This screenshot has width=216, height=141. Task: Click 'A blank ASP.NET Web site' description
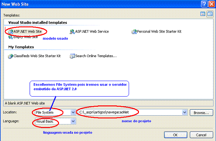(x=25, y=103)
